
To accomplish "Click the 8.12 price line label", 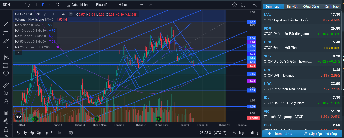I will tap(252, 22).
